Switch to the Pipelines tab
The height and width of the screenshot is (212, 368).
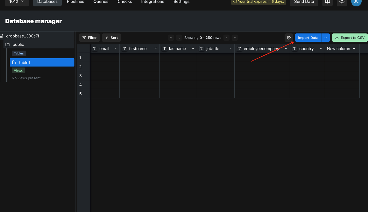click(75, 2)
